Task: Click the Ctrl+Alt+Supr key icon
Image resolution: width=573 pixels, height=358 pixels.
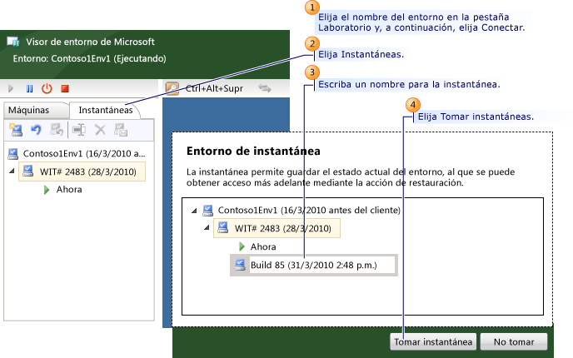Action: pos(172,88)
